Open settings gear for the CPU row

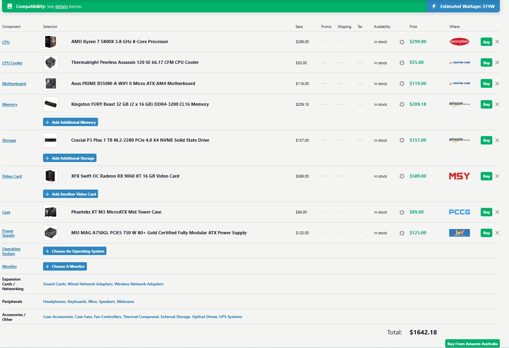tap(402, 42)
